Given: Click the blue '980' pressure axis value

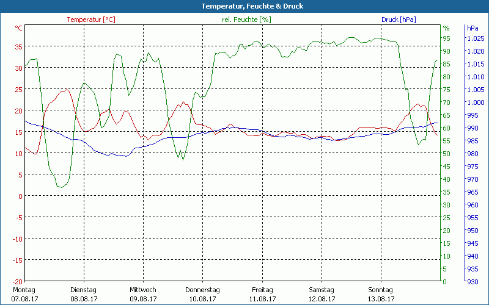Looking at the screenshot, I should pos(472,154).
